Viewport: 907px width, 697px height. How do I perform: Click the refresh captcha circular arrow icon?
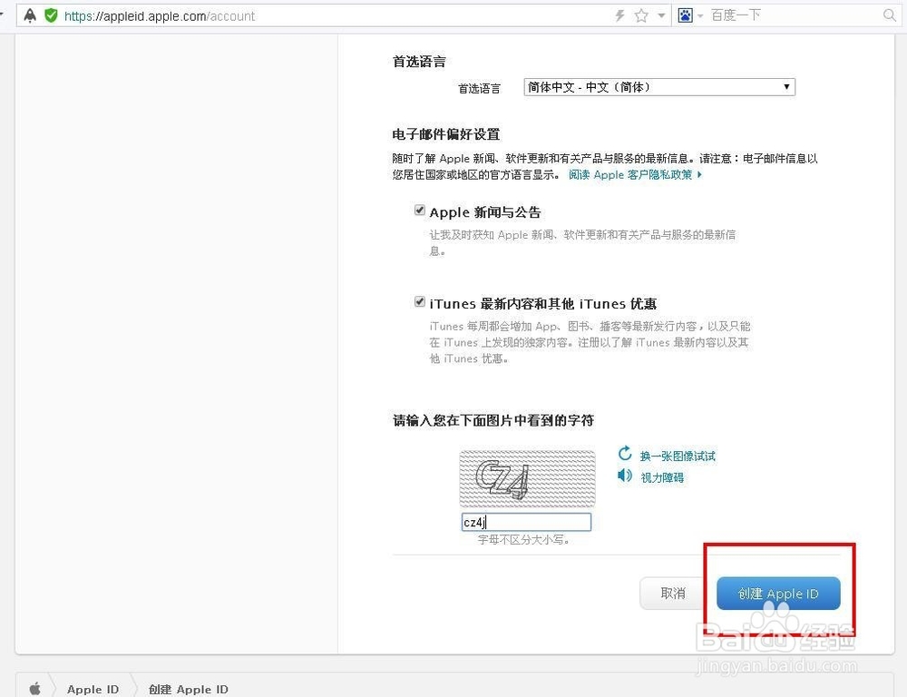click(625, 453)
